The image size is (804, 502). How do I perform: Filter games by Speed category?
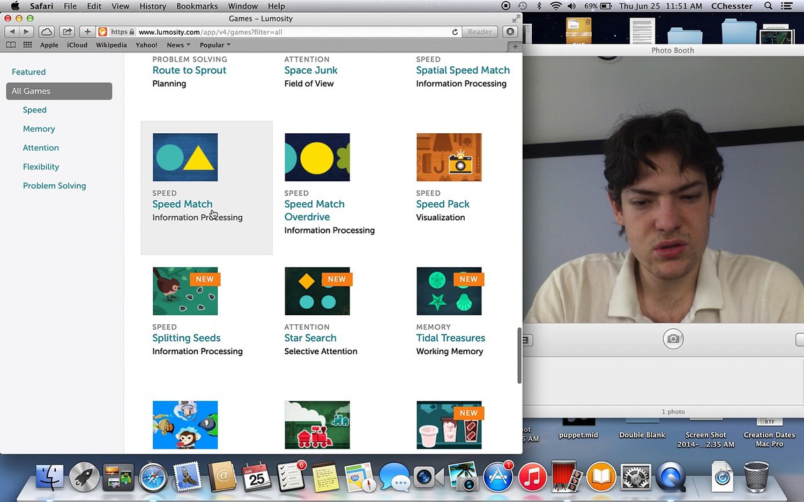tap(35, 110)
